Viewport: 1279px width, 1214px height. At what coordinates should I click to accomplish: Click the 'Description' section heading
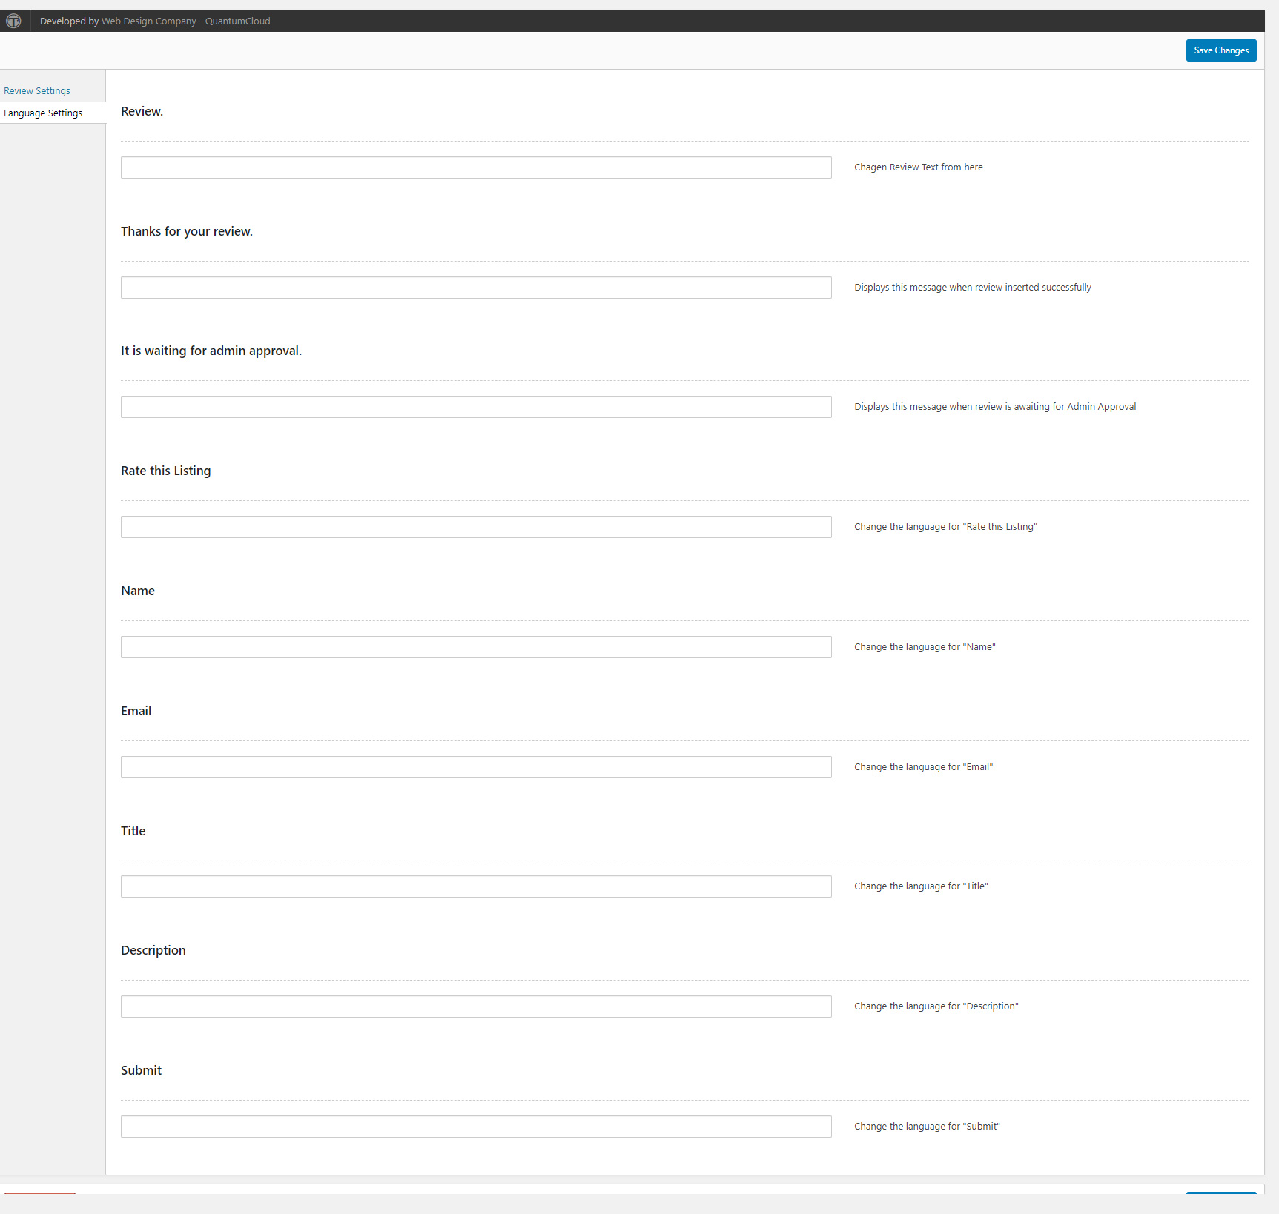[153, 950]
